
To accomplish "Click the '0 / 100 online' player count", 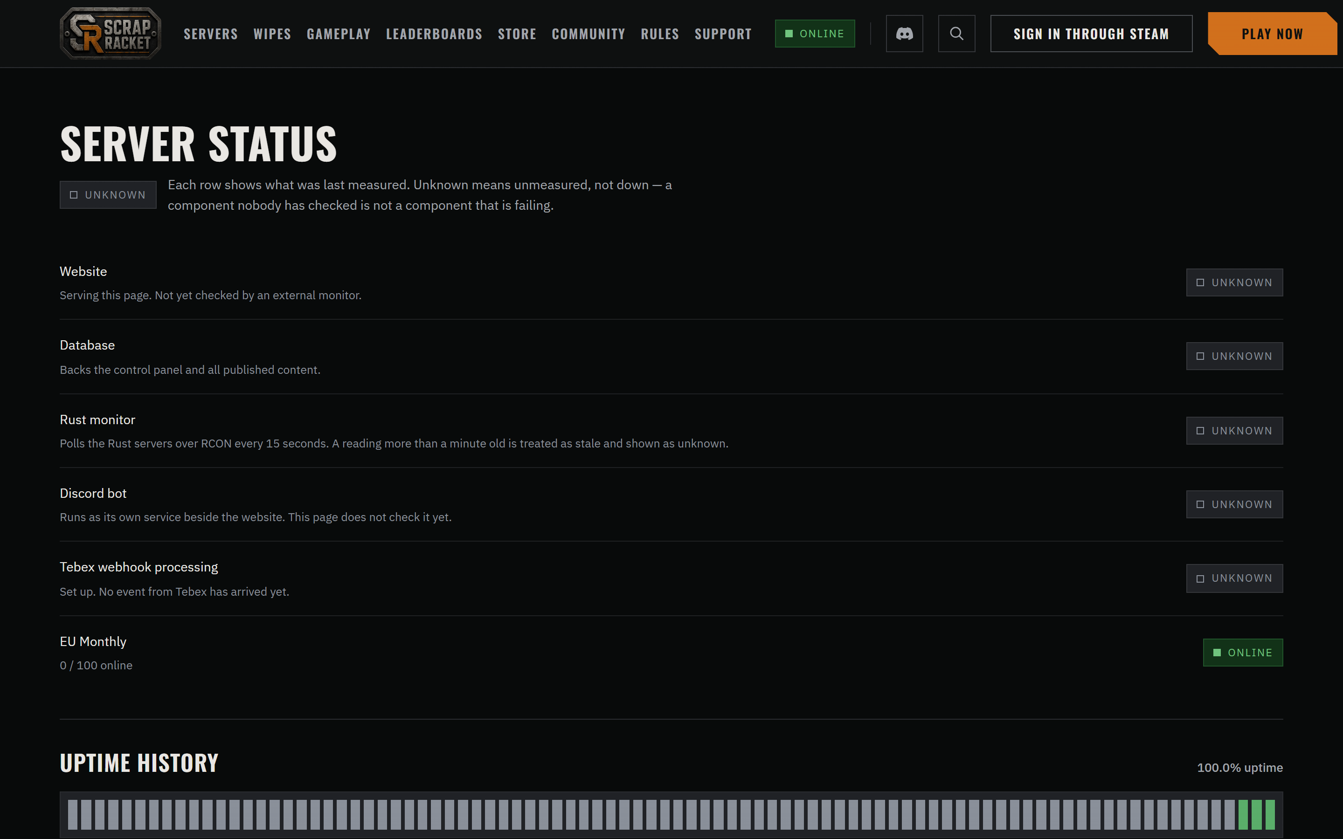I will click(96, 665).
